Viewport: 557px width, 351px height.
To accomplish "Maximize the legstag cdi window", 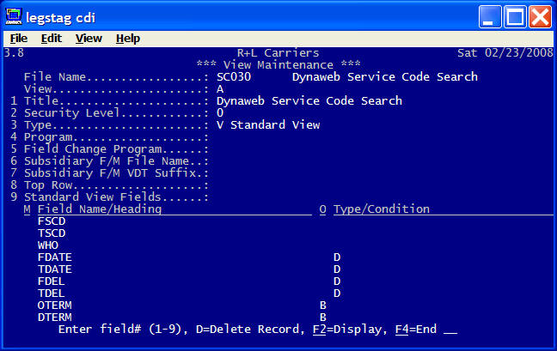I will pos(515,15).
